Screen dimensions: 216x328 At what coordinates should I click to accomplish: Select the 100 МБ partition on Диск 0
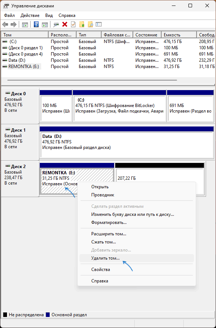[56, 106]
